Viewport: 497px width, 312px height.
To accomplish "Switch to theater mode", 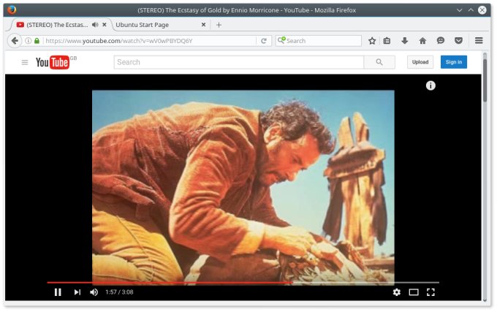I will (414, 292).
